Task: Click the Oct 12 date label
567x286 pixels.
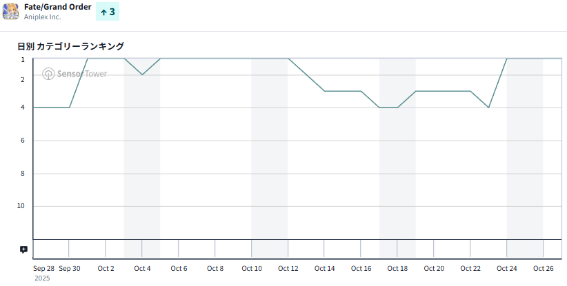Action: point(288,269)
